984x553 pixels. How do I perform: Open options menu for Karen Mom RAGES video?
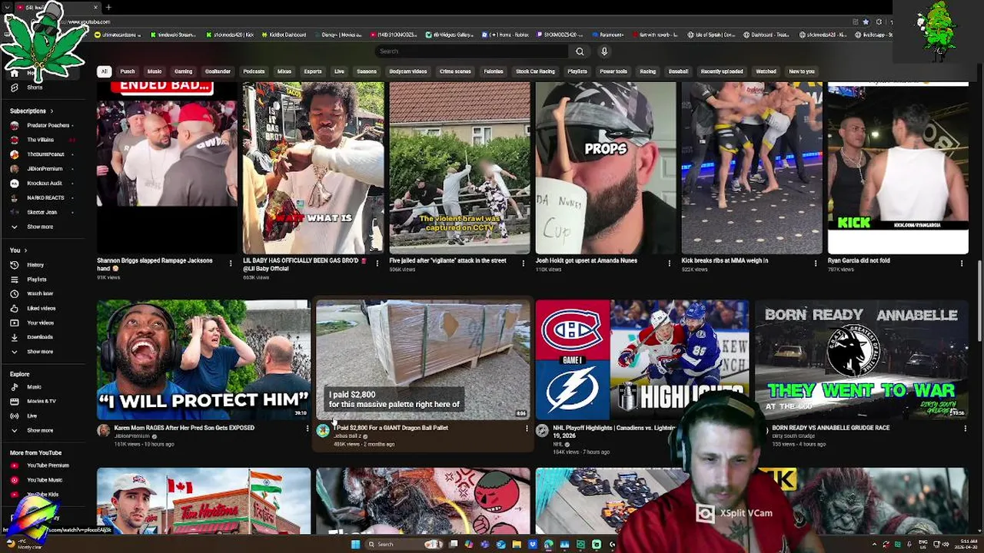point(307,429)
